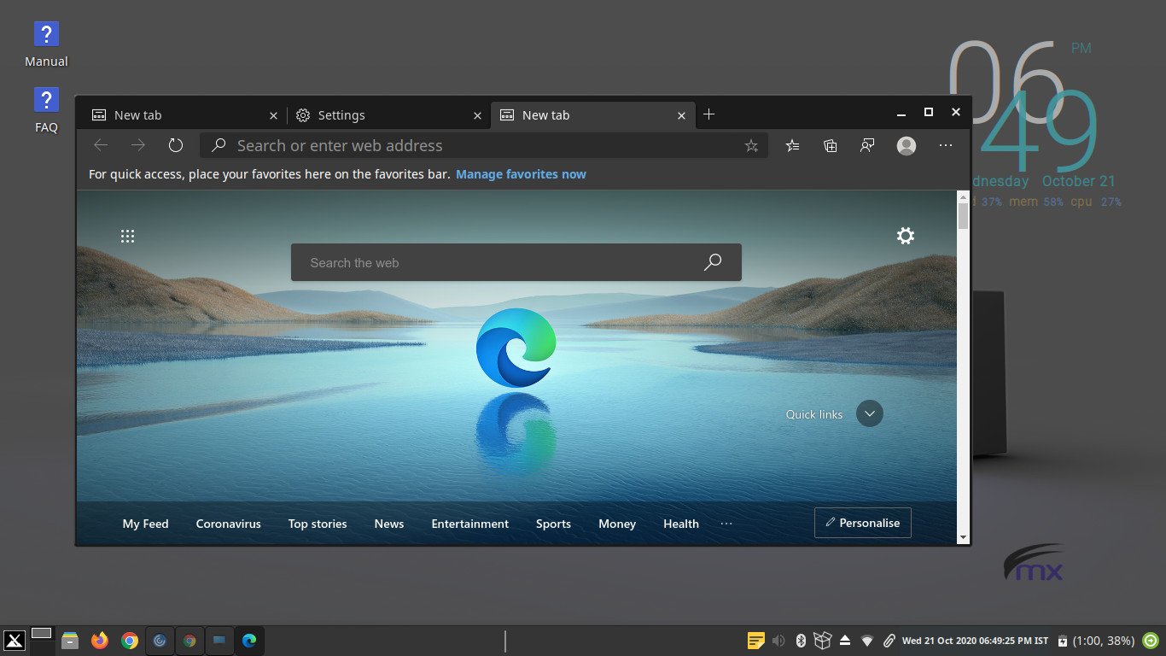
Task: Launch Firefox from the taskbar
Action: click(x=100, y=640)
